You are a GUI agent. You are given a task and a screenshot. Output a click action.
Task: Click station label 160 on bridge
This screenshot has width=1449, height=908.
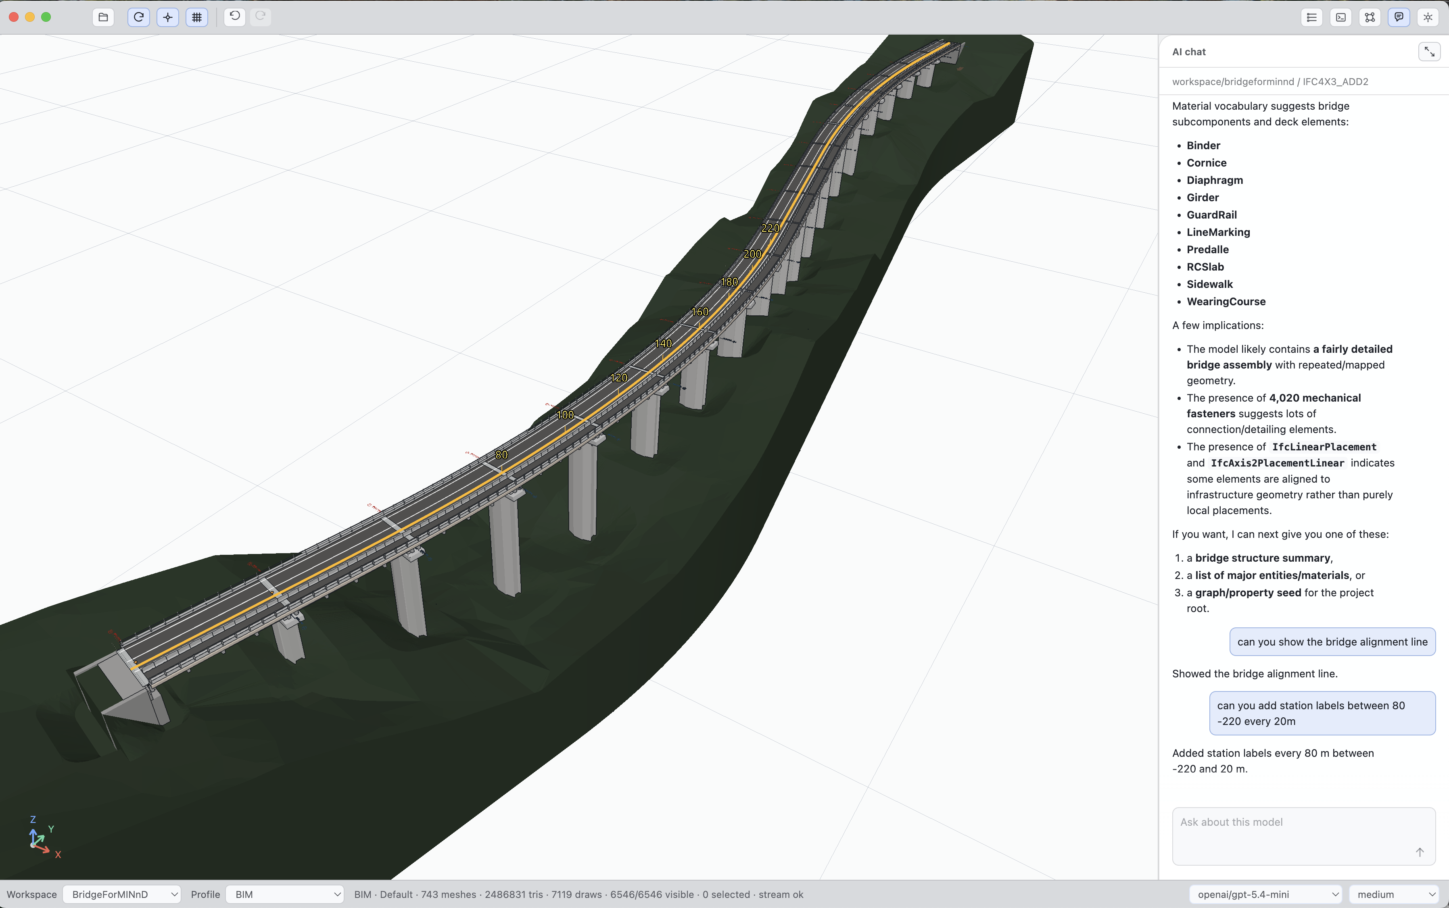coord(700,312)
